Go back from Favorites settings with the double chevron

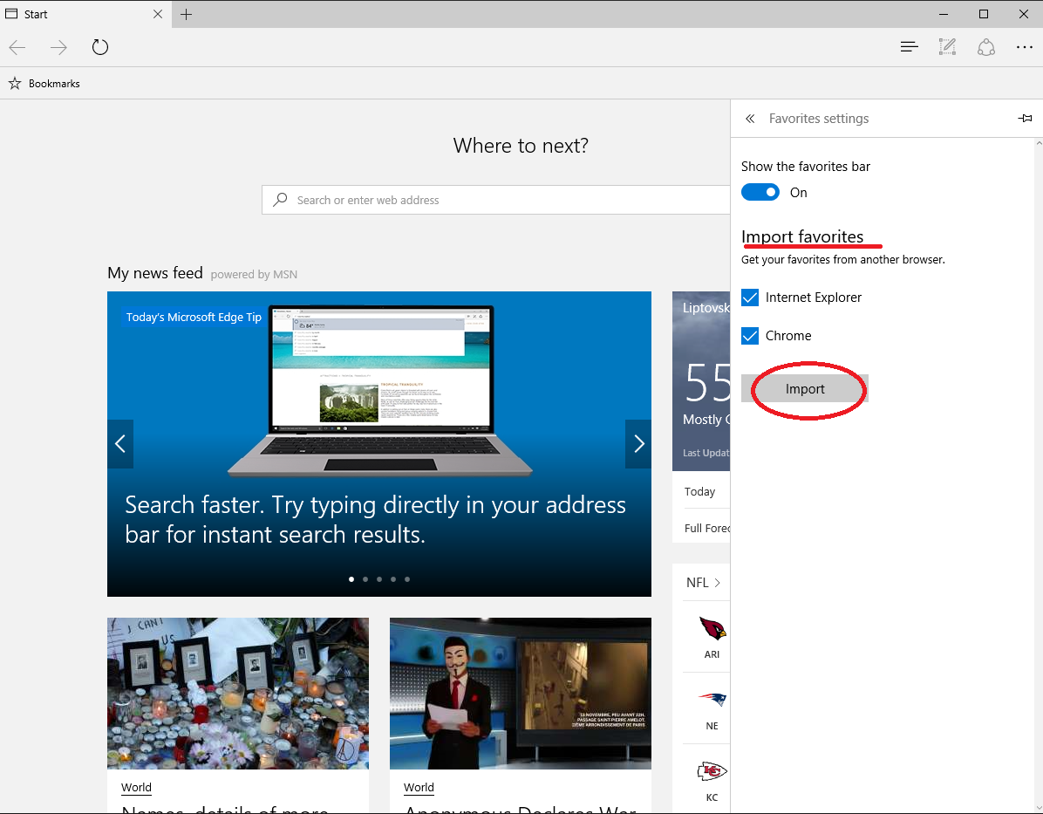[x=750, y=119]
